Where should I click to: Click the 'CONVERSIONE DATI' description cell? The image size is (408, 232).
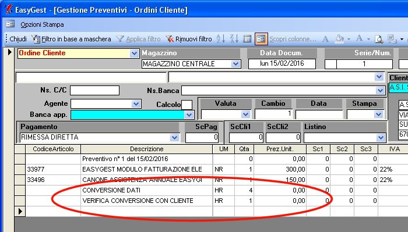click(147, 190)
